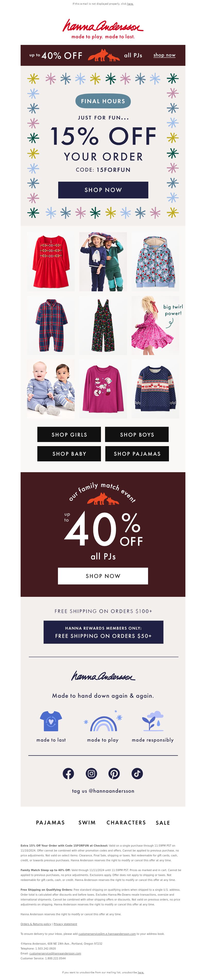Click the SHOP PAJAMAS button
The height and width of the screenshot is (980, 206).
137,454
